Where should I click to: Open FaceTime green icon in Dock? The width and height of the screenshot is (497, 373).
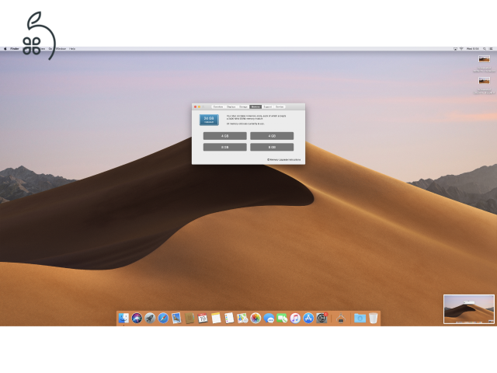coord(282,318)
